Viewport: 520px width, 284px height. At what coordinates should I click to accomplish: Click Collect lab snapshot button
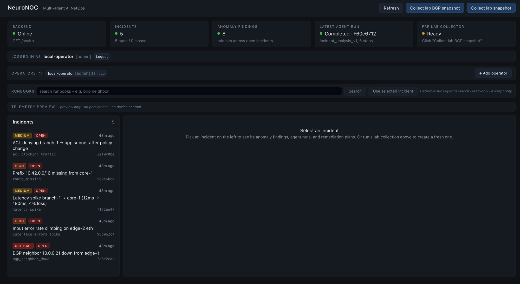click(x=491, y=8)
